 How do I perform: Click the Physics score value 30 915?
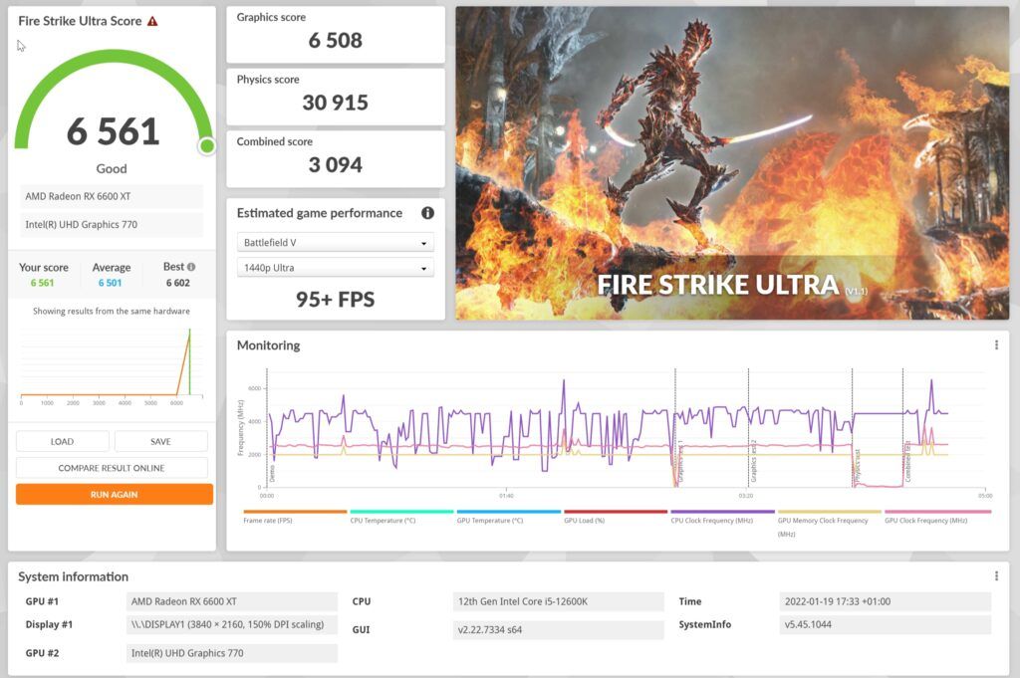335,103
